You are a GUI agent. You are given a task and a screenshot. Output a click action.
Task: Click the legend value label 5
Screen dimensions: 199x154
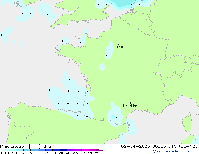point(31,153)
